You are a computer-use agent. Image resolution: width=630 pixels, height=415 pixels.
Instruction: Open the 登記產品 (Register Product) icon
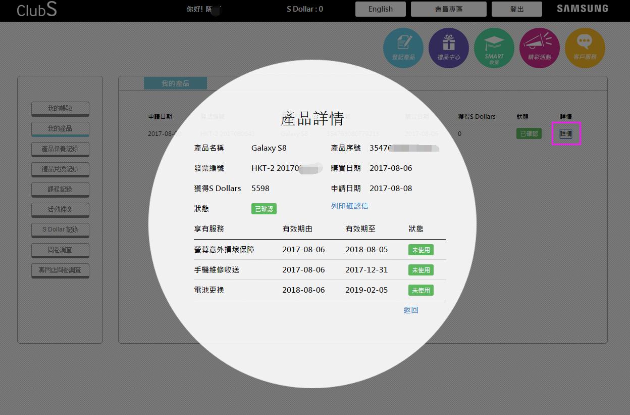tap(403, 48)
